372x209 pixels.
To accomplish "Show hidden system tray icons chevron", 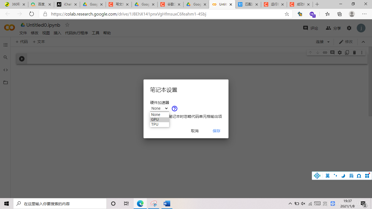I will (290, 204).
